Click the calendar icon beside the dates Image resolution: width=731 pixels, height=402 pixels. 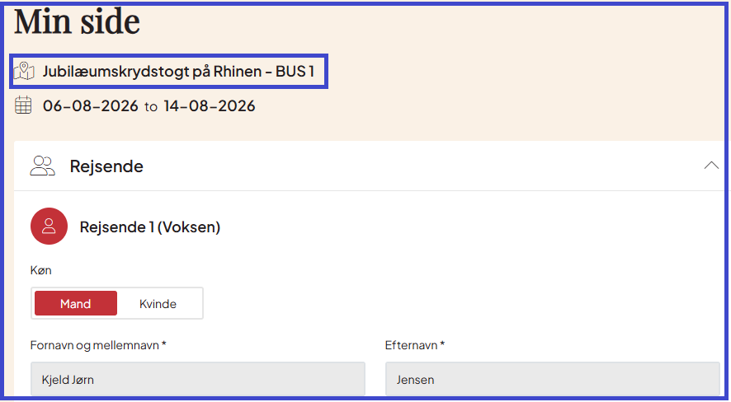(23, 105)
